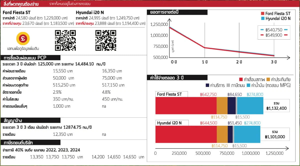The width and height of the screenshot is (300, 166).
Task: Click the red pound sterling coin icon
Action: point(23,39)
